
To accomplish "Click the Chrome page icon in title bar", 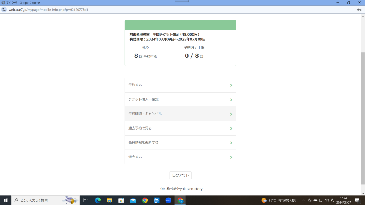I will (x=3, y=3).
